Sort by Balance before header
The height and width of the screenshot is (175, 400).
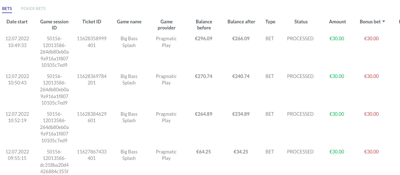click(x=204, y=25)
